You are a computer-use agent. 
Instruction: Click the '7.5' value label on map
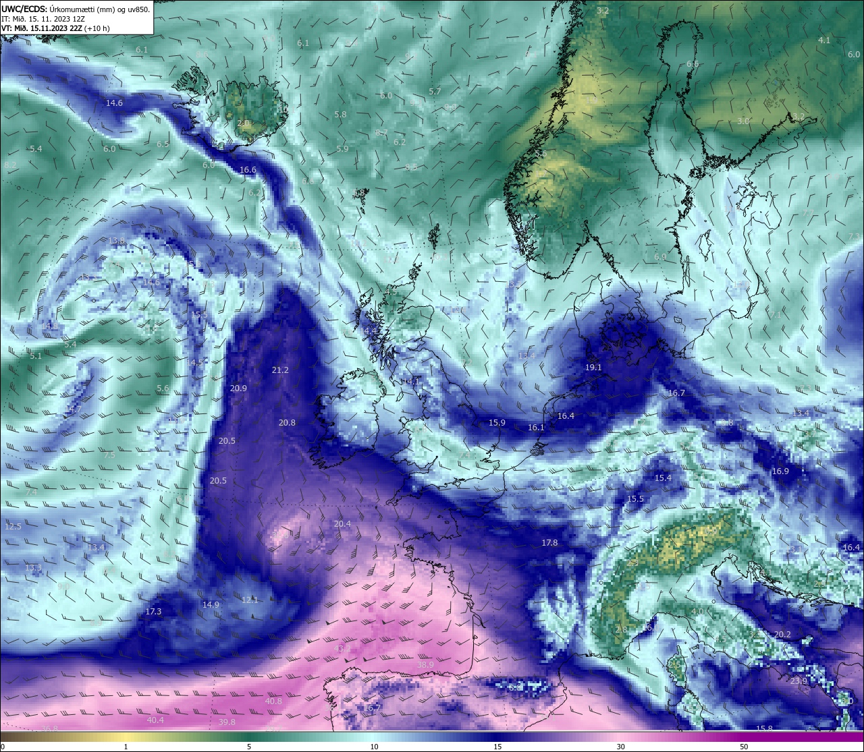[x=109, y=455]
